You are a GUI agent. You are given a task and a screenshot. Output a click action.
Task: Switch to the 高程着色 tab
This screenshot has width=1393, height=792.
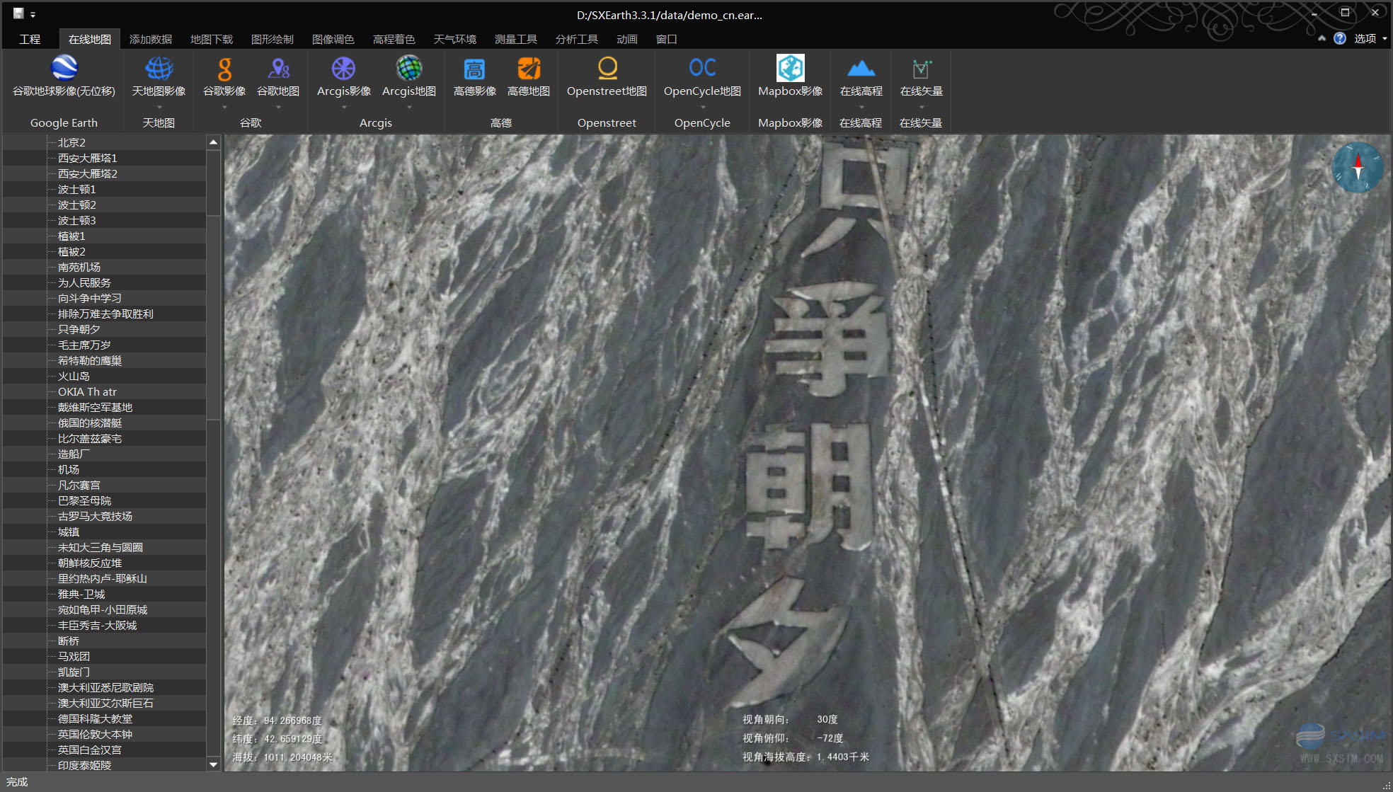[x=394, y=39]
